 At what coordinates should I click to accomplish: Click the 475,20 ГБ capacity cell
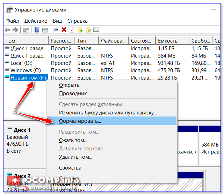tap(169, 70)
